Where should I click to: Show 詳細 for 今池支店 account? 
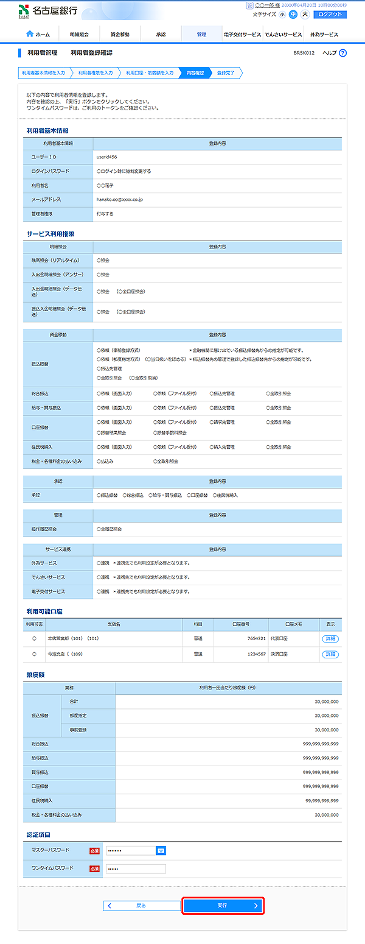(x=330, y=654)
